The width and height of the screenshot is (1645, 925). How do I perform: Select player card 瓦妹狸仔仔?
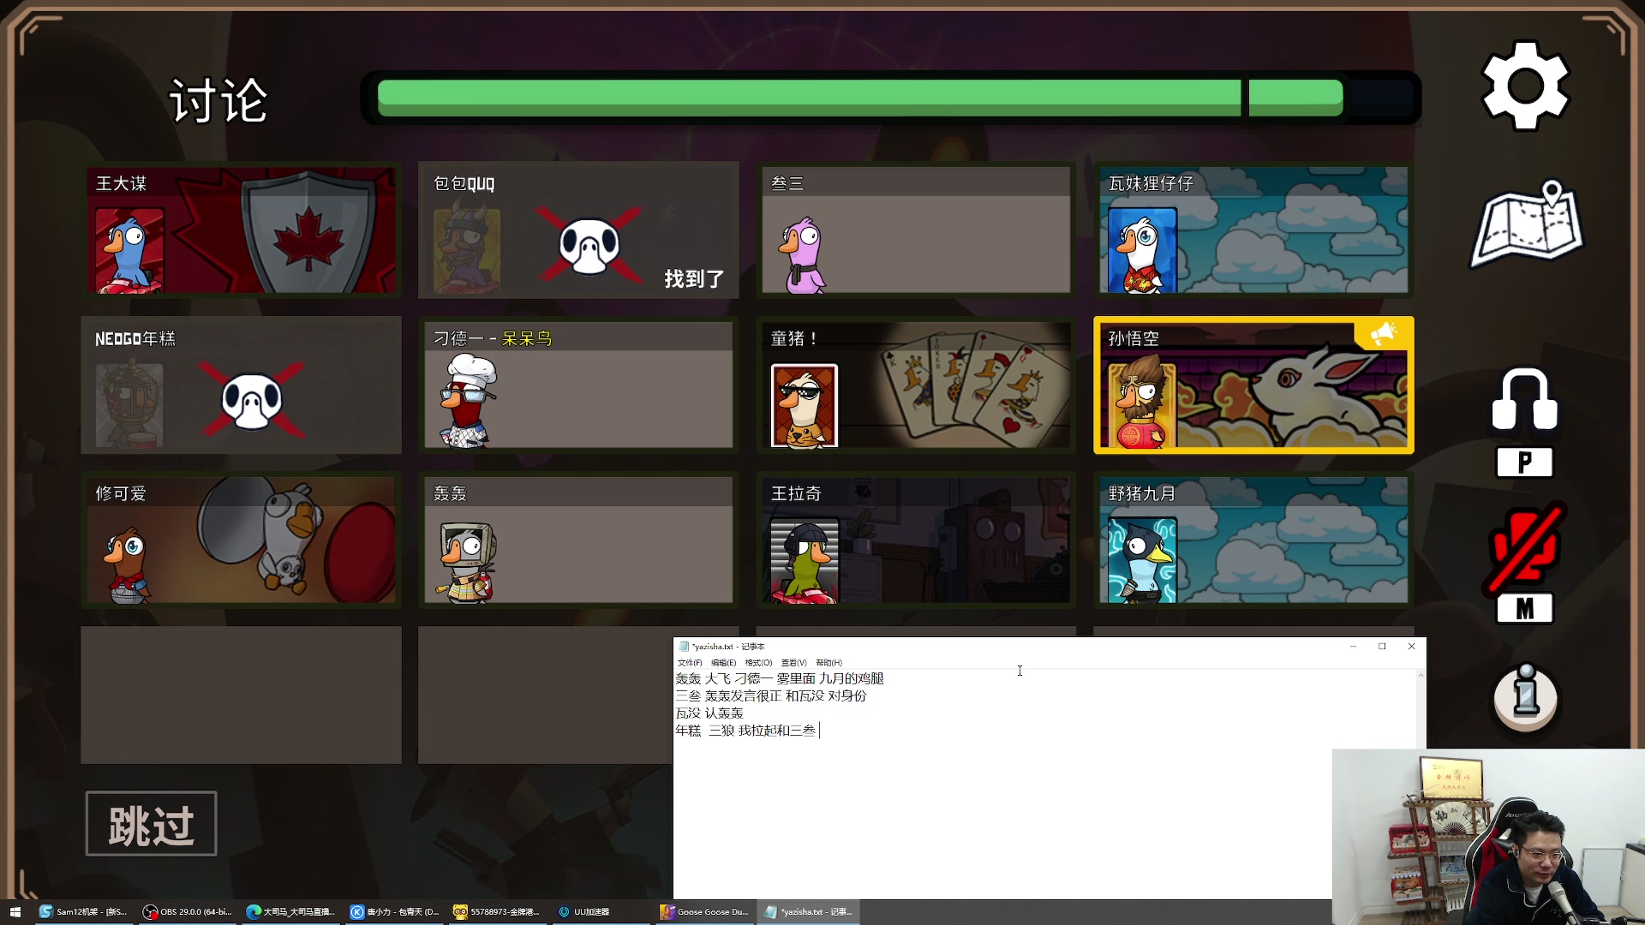[1253, 230]
